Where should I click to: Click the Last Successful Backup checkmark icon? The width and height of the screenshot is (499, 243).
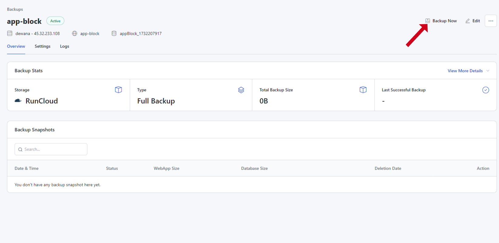pos(485,90)
